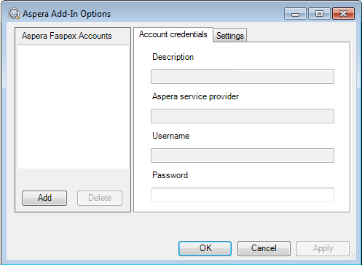This screenshot has height=265, width=362.
Task: Close the Aspera Add-In Options dialog
Action: (x=343, y=14)
